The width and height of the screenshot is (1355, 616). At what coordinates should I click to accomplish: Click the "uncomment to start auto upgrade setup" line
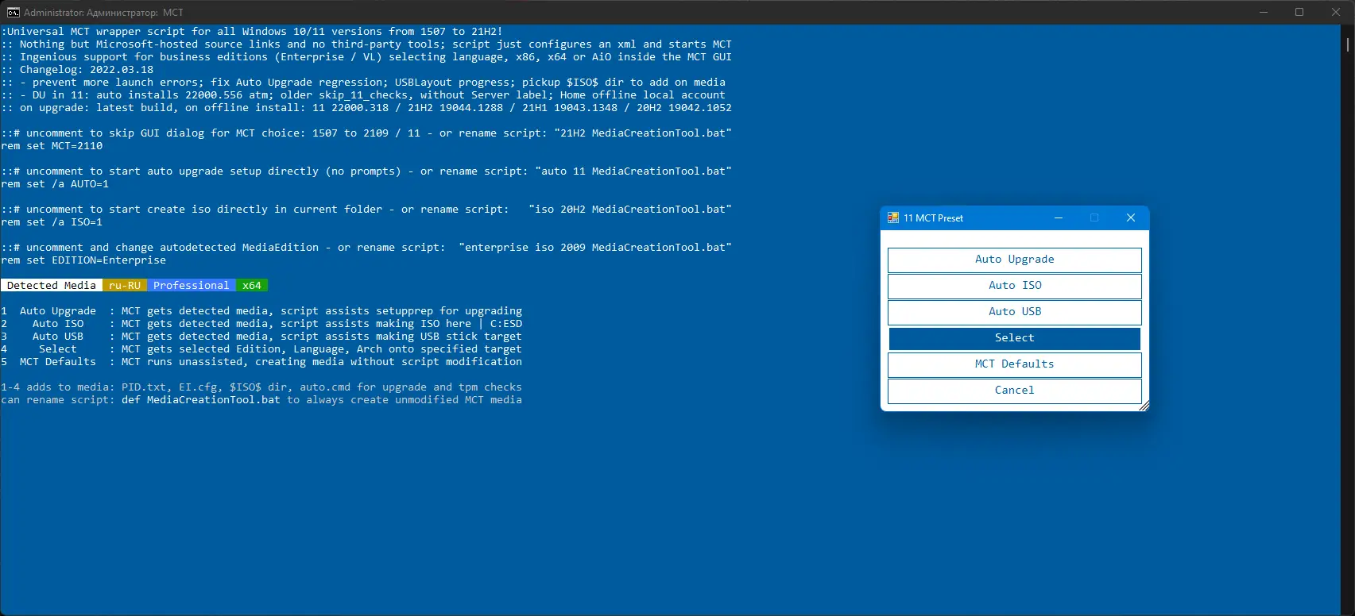coord(366,171)
